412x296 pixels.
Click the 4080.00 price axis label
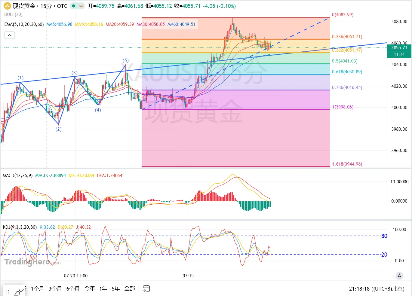pyautogui.click(x=399, y=22)
